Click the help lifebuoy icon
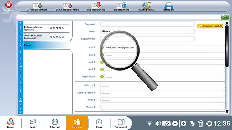The image size is (232, 130). pyautogui.click(x=209, y=124)
